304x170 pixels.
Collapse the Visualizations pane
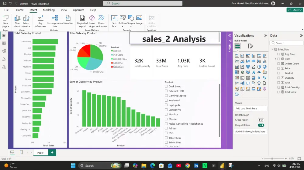pyautogui.click(x=266, y=35)
